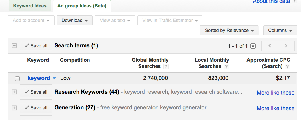Open the Add to account dropdown
This screenshot has height=120, width=301.
(x=31, y=20)
